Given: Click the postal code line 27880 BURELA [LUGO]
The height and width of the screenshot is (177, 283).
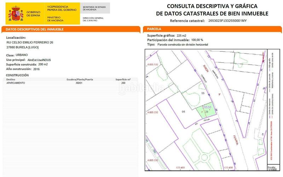Looking at the screenshot, I should coord(23,47).
